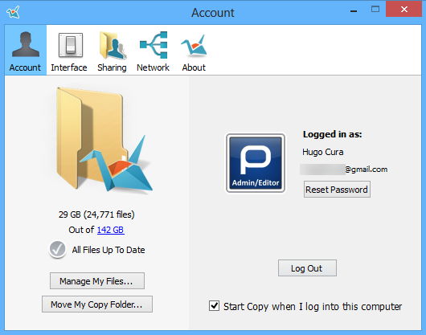Click the Network tab label
Viewport: 426px width, 335px height.
pos(153,67)
